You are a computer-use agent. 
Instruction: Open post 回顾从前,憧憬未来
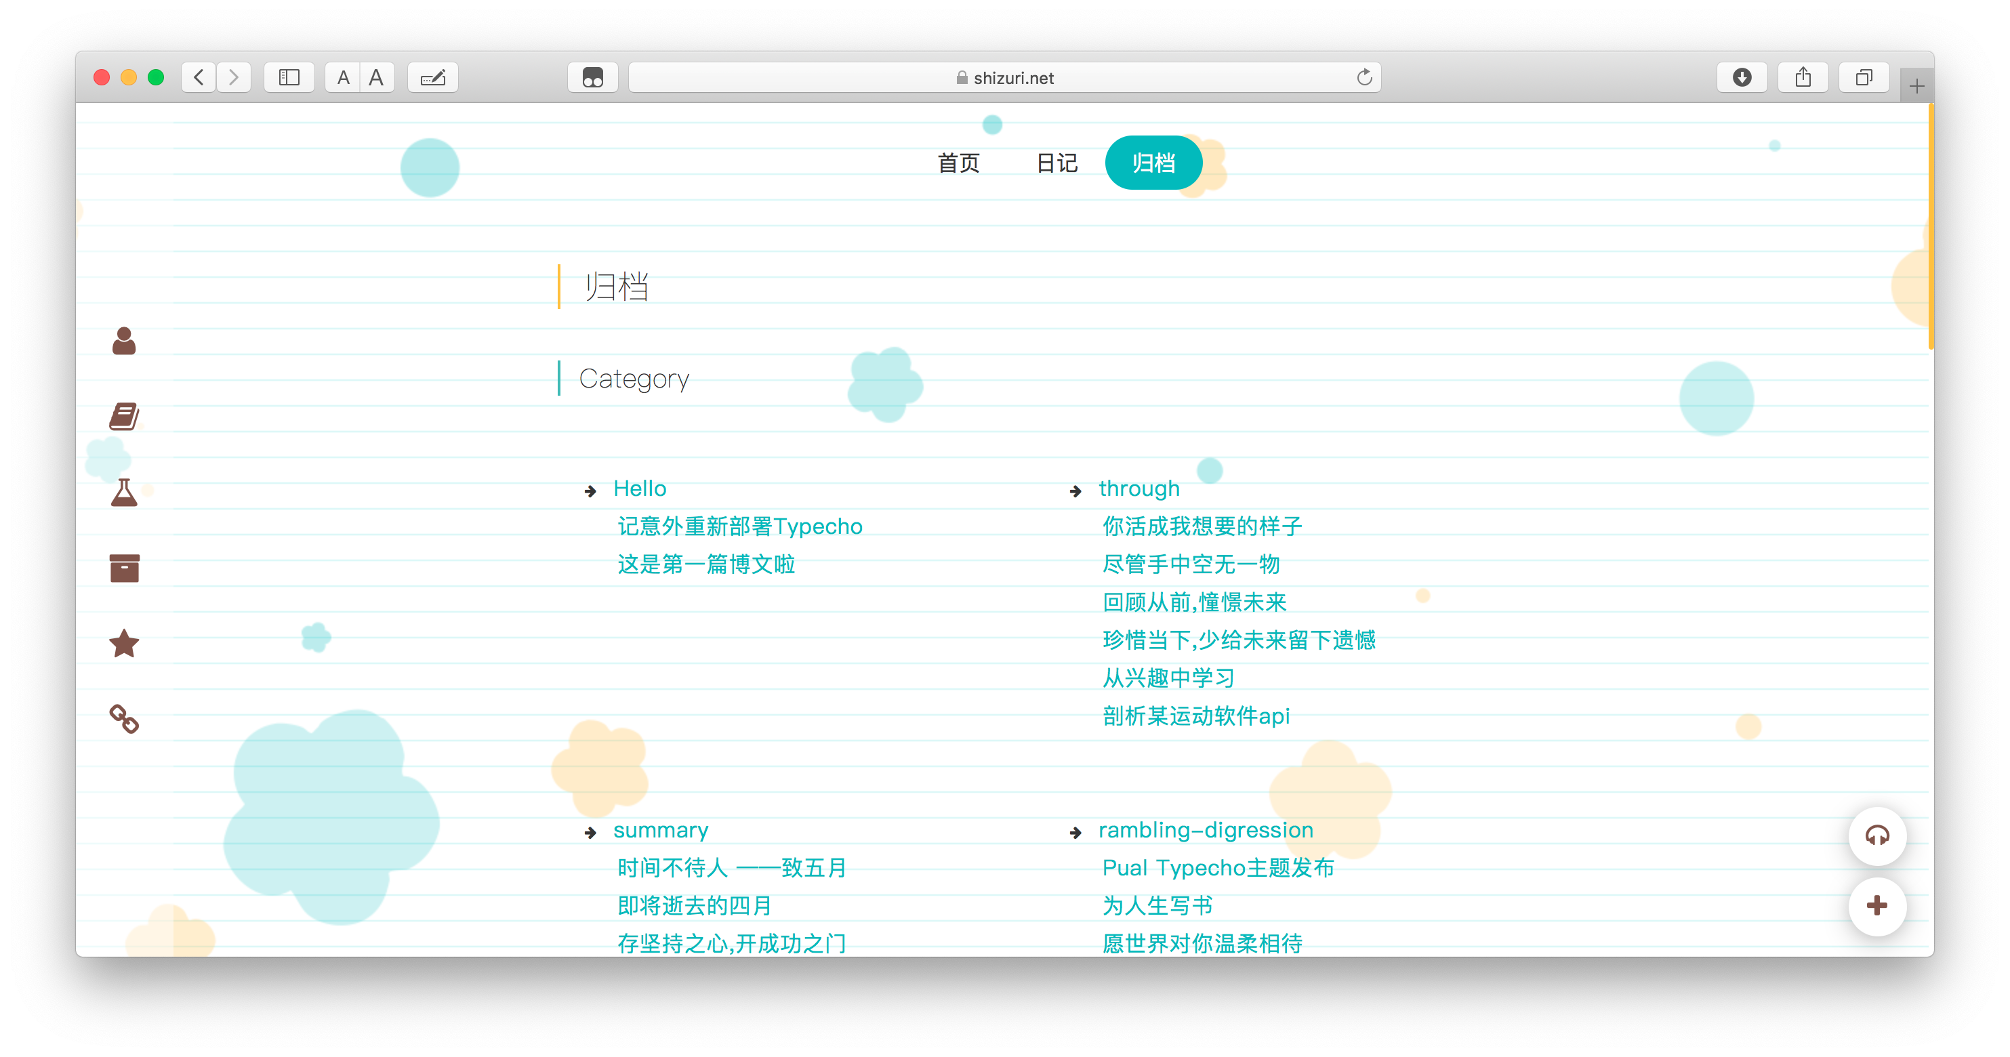(x=1195, y=602)
